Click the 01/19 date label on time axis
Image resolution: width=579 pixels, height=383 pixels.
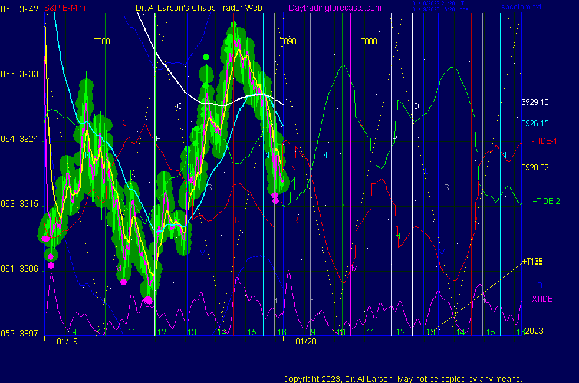(67, 341)
